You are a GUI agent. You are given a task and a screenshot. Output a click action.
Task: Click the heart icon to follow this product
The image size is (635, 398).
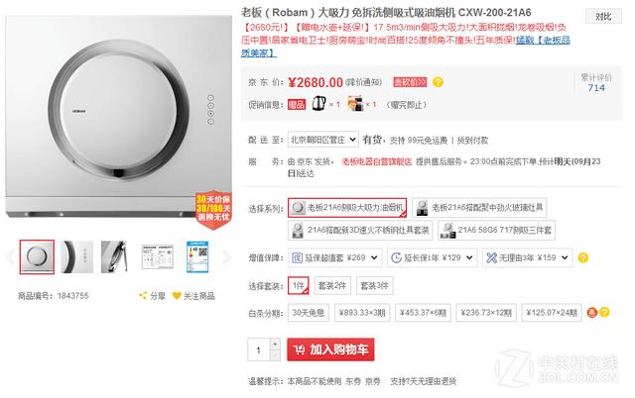(x=177, y=296)
